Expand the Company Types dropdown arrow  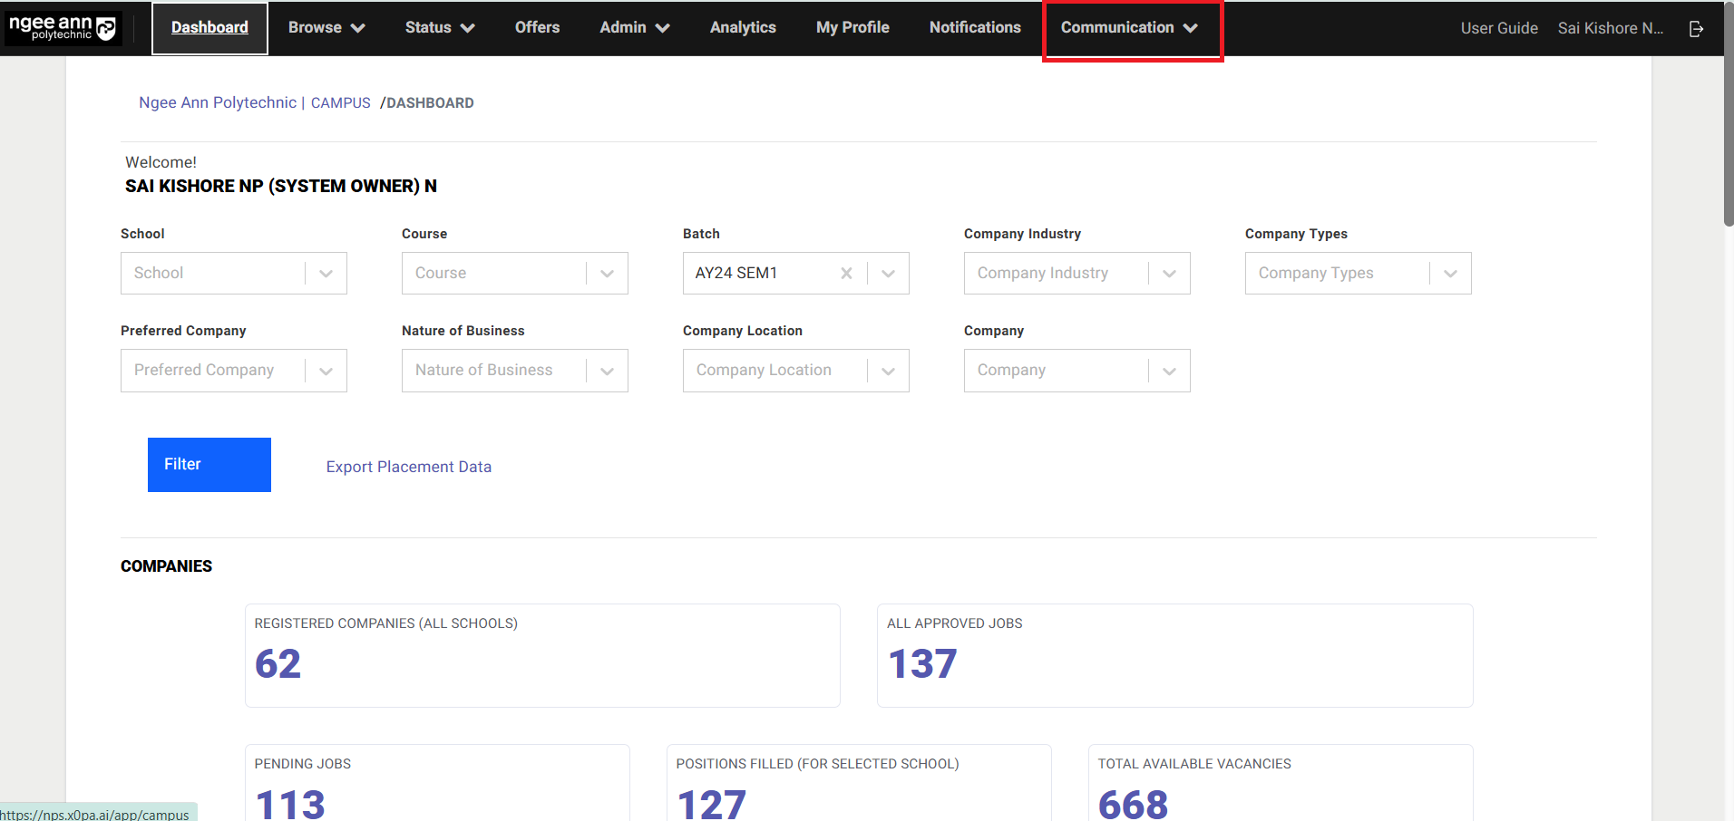(1450, 274)
